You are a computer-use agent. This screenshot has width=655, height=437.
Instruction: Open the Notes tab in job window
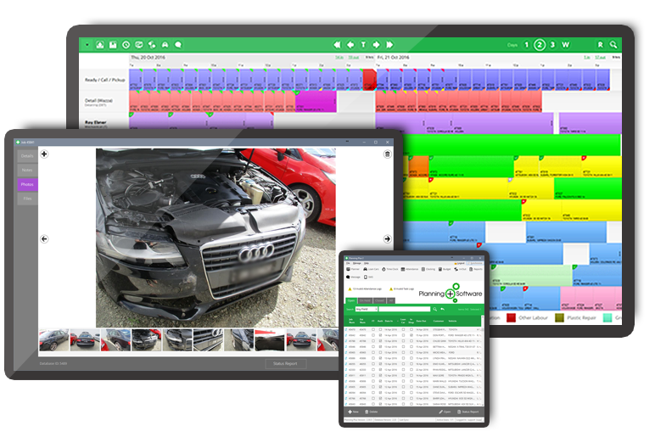coord(27,170)
